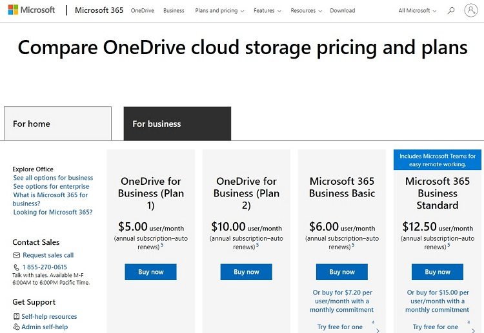Click the Get Support heading
The width and height of the screenshot is (484, 333).
pos(34,302)
